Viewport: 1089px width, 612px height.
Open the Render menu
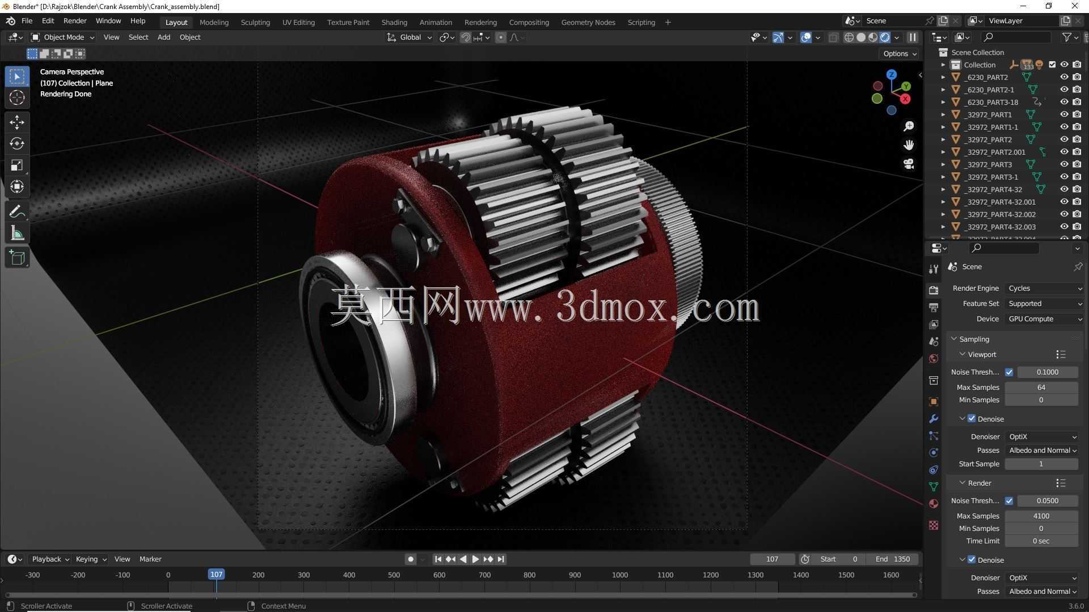[75, 21]
